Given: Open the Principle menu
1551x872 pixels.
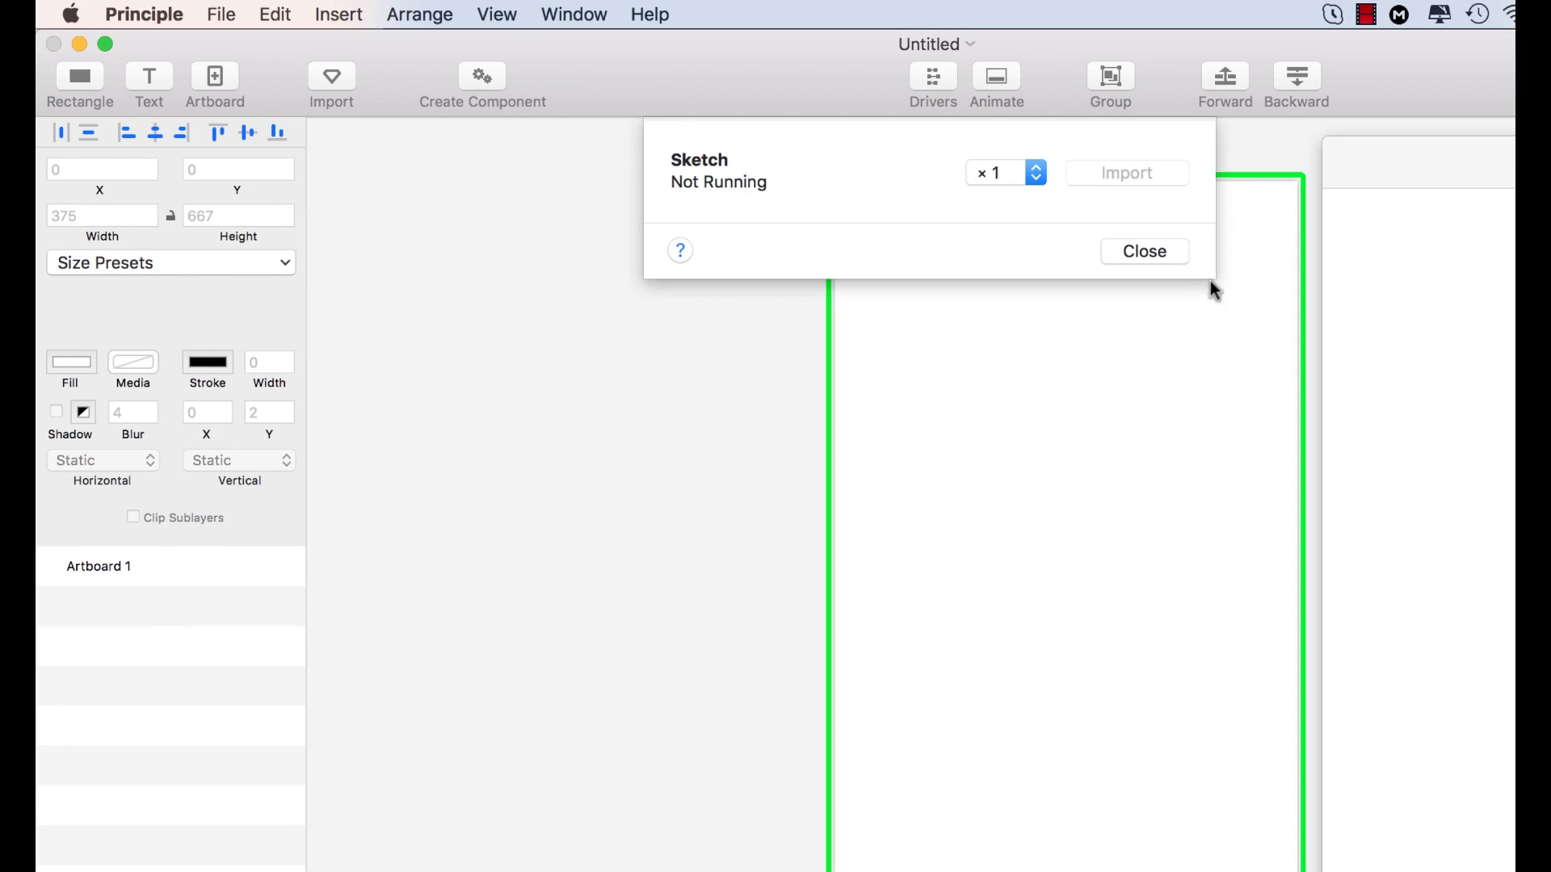Looking at the screenshot, I should click(x=144, y=15).
